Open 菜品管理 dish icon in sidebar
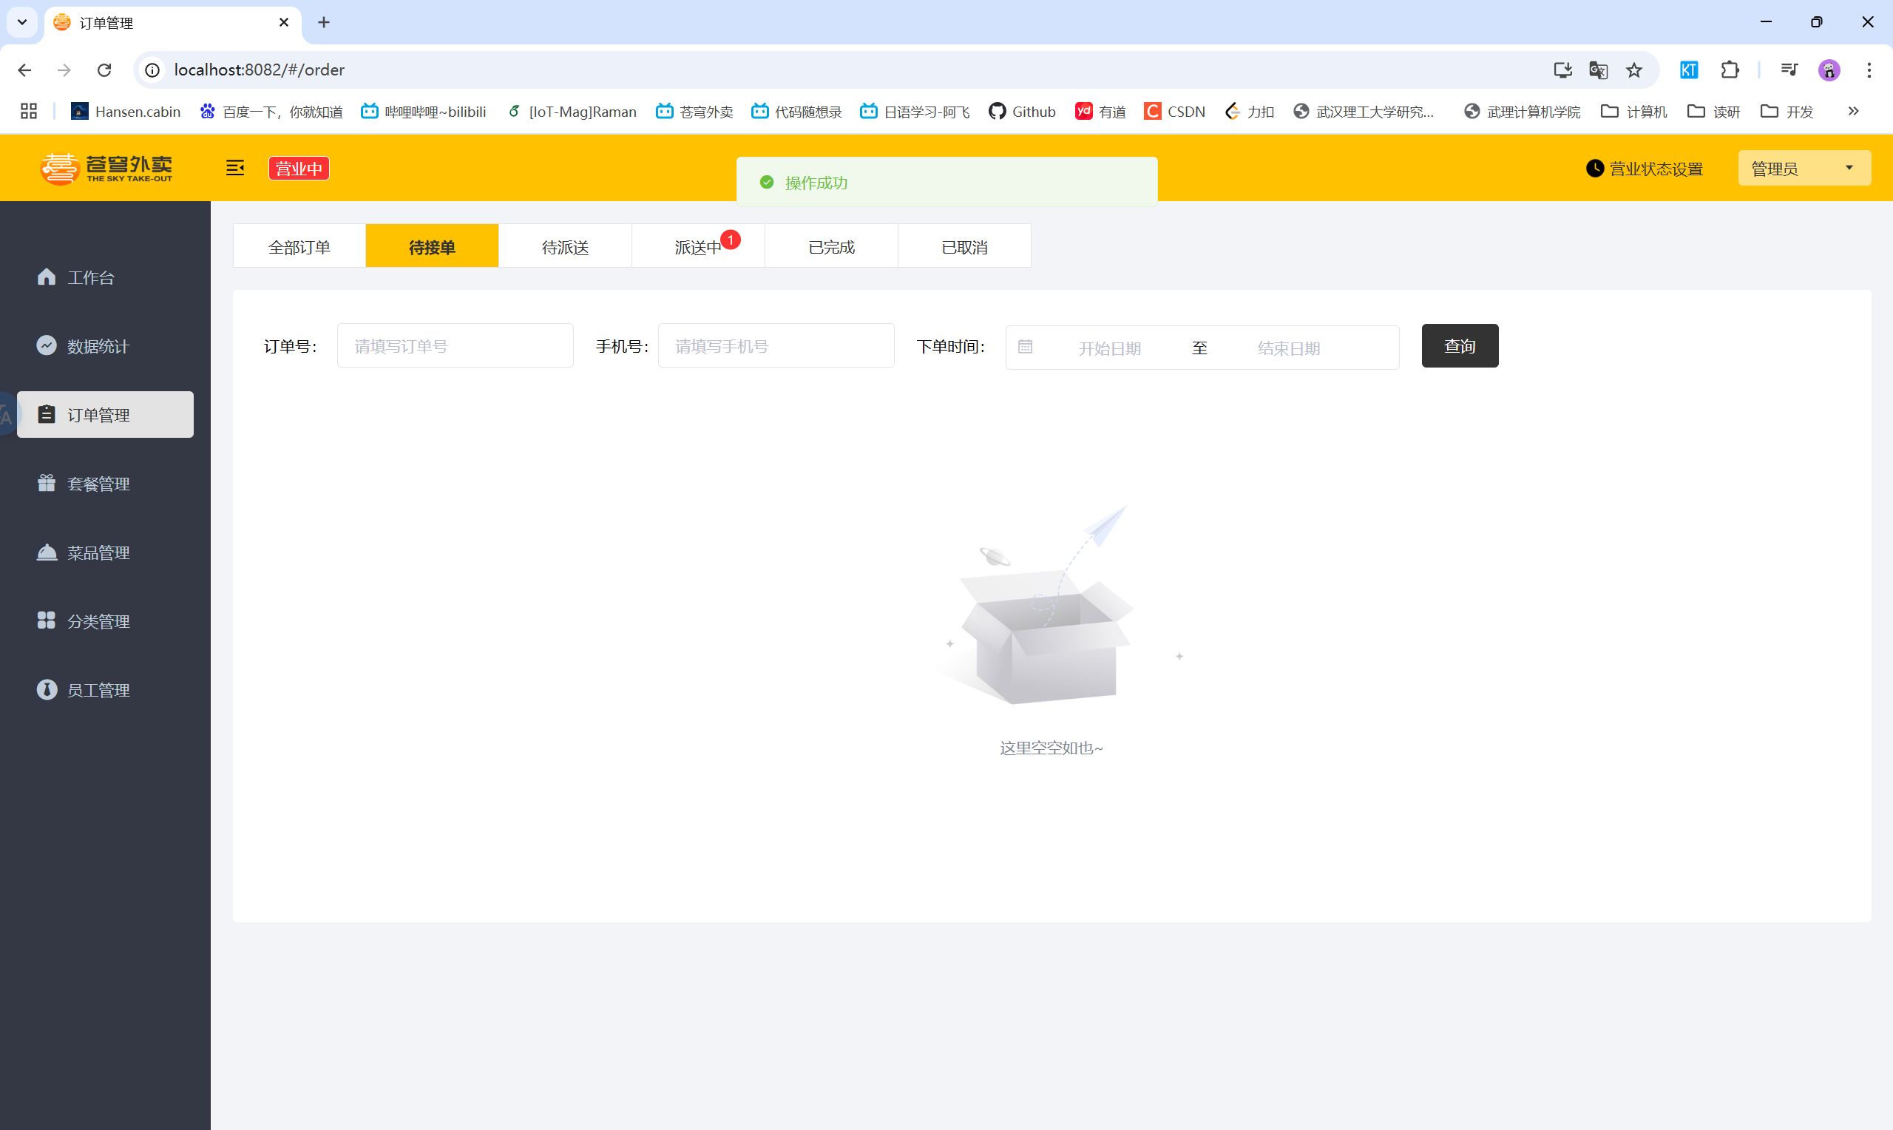Screen dimensions: 1893x1130 coord(47,552)
